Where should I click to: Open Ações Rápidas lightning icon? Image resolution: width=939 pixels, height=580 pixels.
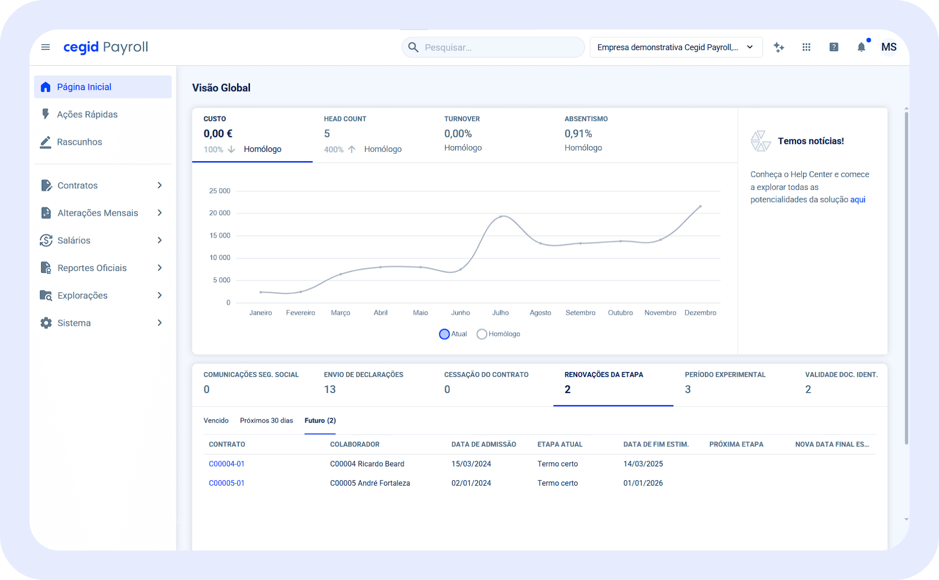(46, 114)
